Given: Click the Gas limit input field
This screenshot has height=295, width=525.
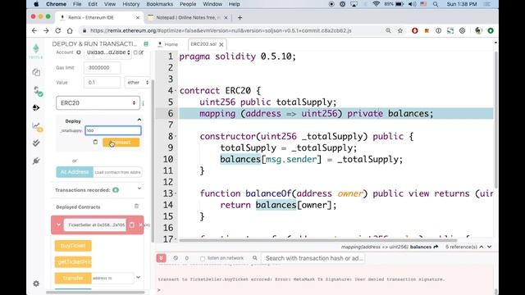Looking at the screenshot, I should (x=102, y=67).
